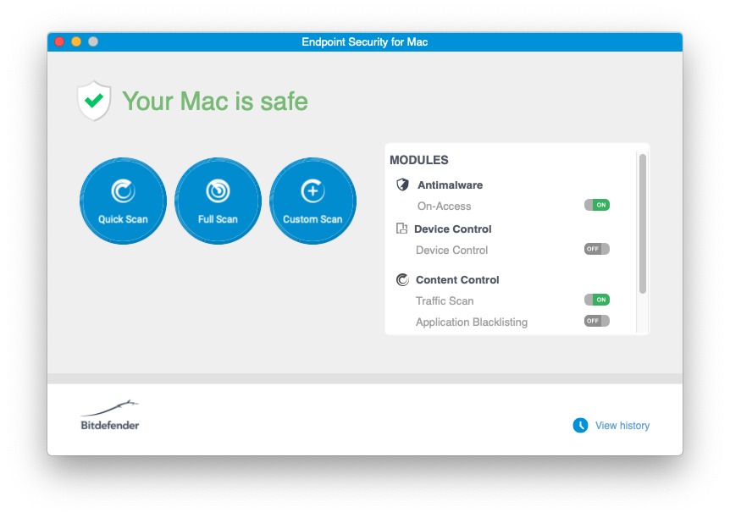
Task: Click the Modules list scrollbar
Action: pos(643,223)
